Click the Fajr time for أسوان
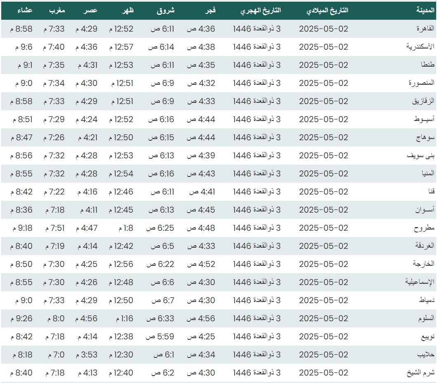The image size is (437, 383). pos(201,210)
